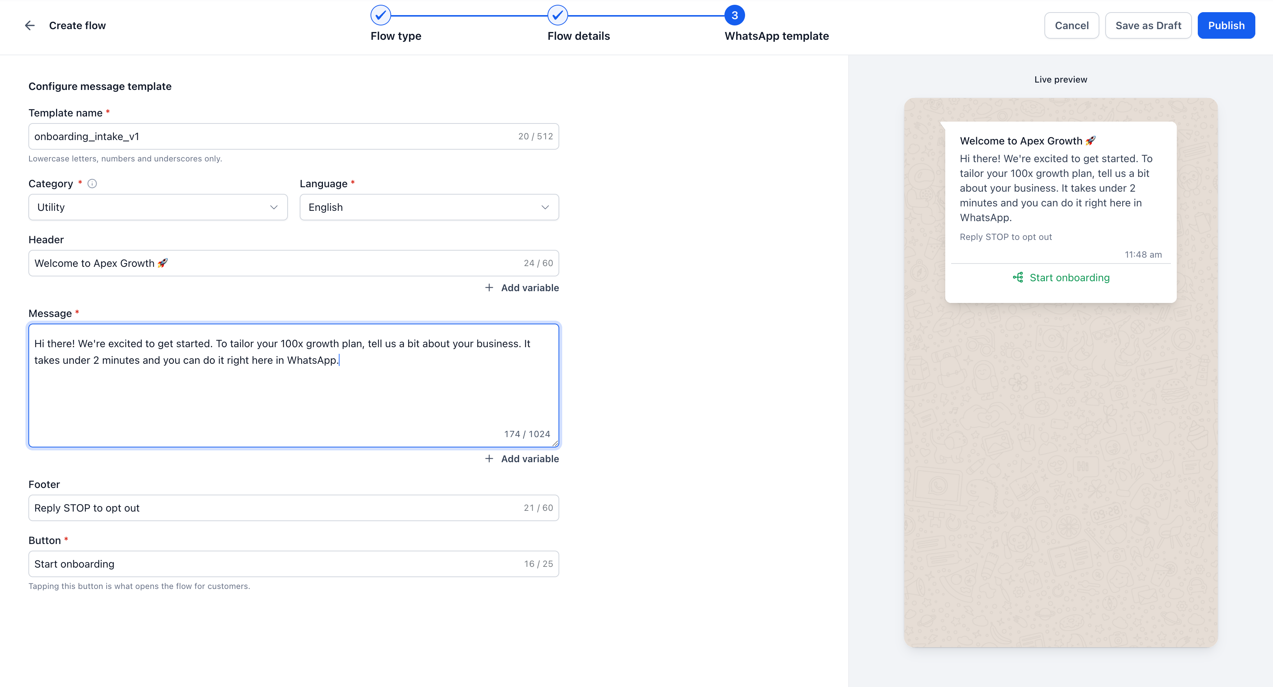Focus the Button text input field
This screenshot has width=1273, height=687.
[293, 564]
